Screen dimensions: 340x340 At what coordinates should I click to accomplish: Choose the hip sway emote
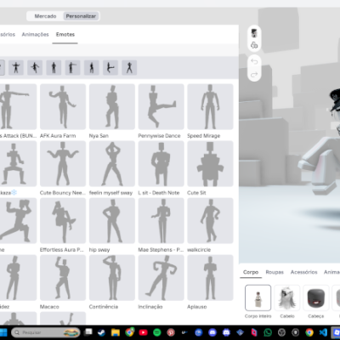pos(112,220)
